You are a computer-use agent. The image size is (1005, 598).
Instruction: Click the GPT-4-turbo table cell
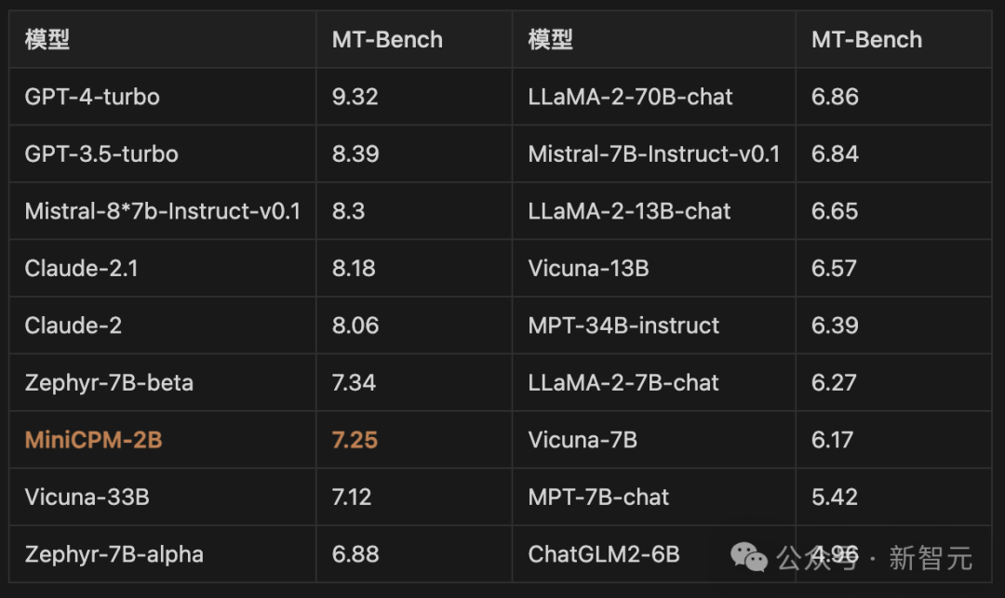[92, 97]
